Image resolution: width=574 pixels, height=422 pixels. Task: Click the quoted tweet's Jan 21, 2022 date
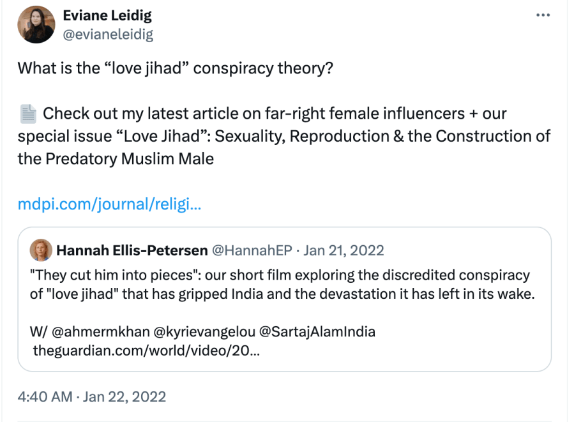click(344, 250)
